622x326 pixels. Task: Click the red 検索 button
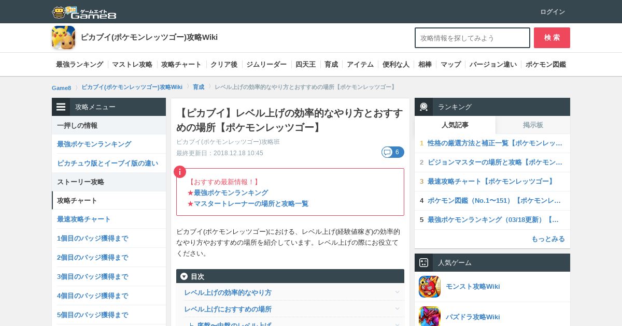tap(552, 38)
